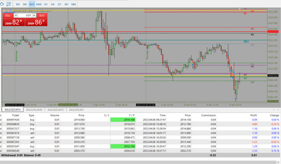Image resolution: width=281 pixels, height=164 pixels.
Task: Increase lot volume with the up arrow
Action: [34, 16]
